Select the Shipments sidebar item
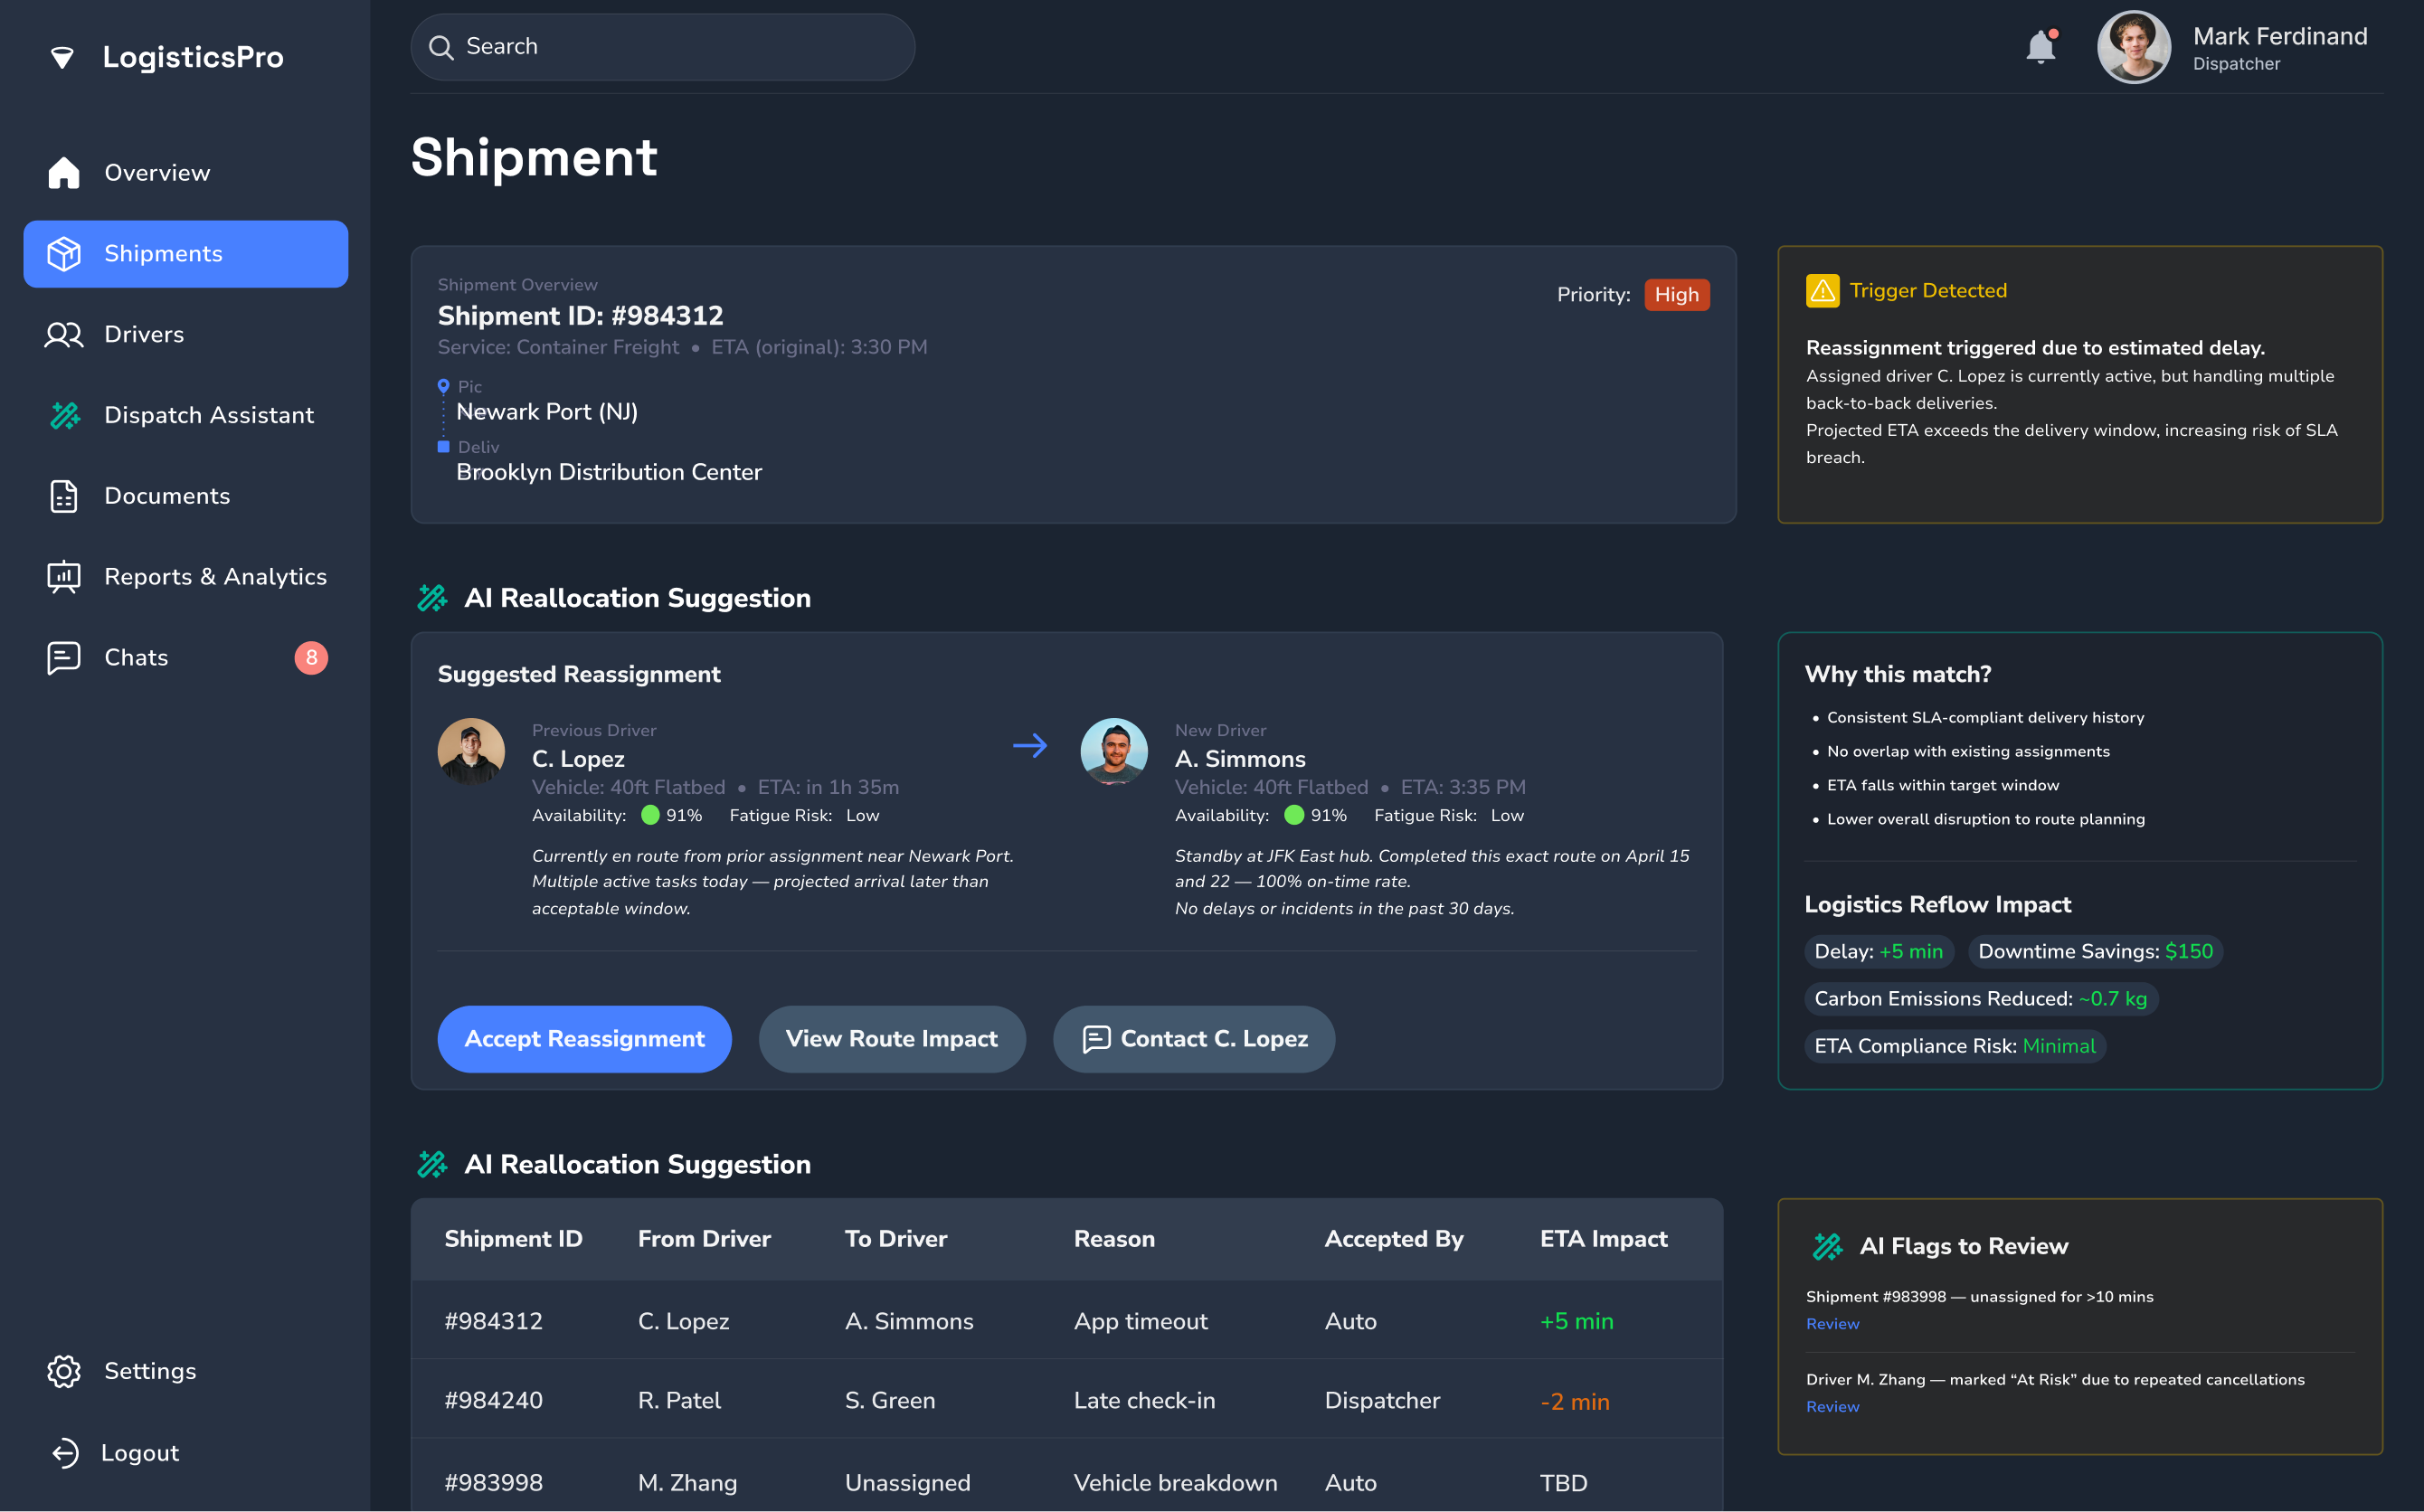The width and height of the screenshot is (2424, 1512). 186,254
